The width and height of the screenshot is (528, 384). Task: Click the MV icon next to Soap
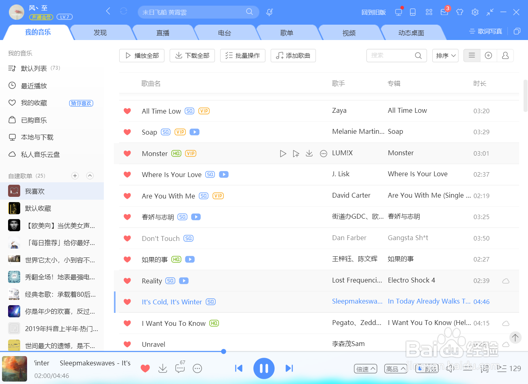(194, 132)
